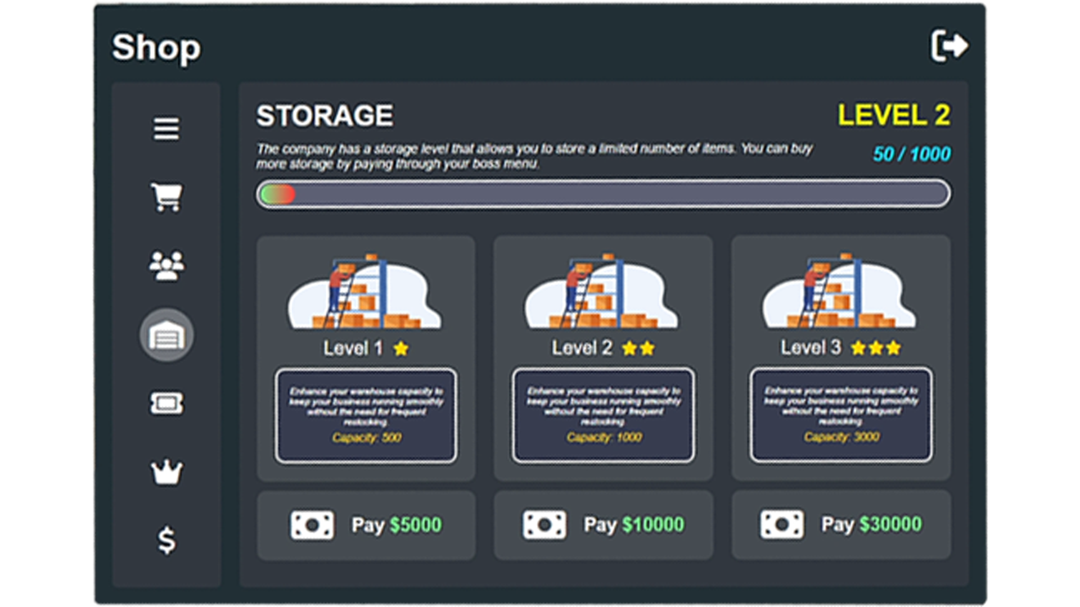The width and height of the screenshot is (1080, 607).
Task: Purchase Level 3 storage for $30000
Action: [x=840, y=524]
